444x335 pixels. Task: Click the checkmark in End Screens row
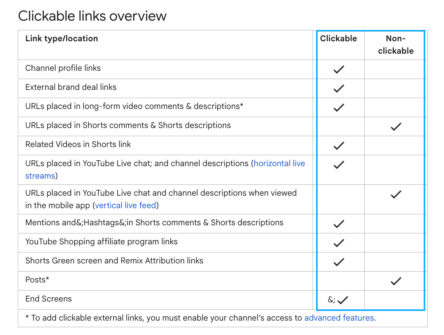343,300
